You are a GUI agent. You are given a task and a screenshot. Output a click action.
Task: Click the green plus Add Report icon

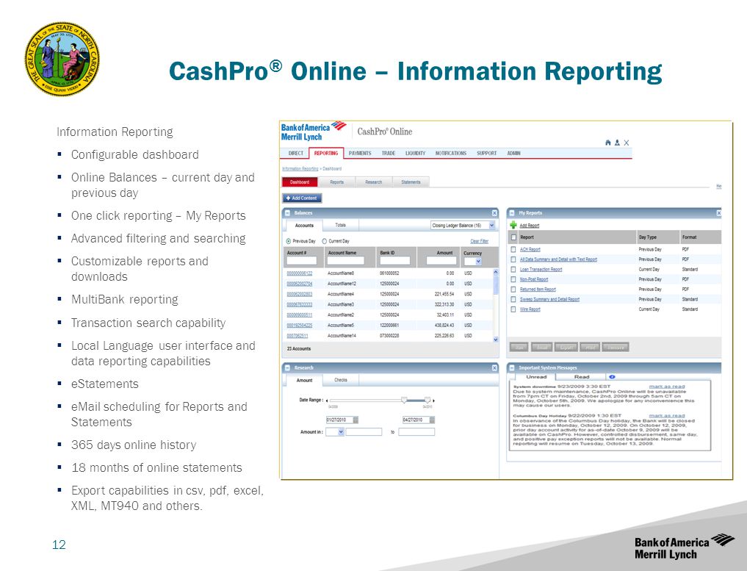(513, 225)
